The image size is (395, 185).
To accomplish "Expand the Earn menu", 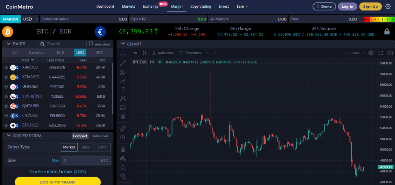I will pos(242,7).
